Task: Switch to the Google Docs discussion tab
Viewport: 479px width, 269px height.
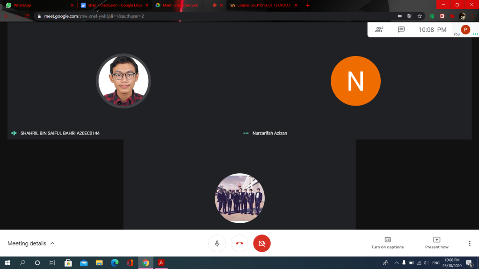Action: coord(112,5)
